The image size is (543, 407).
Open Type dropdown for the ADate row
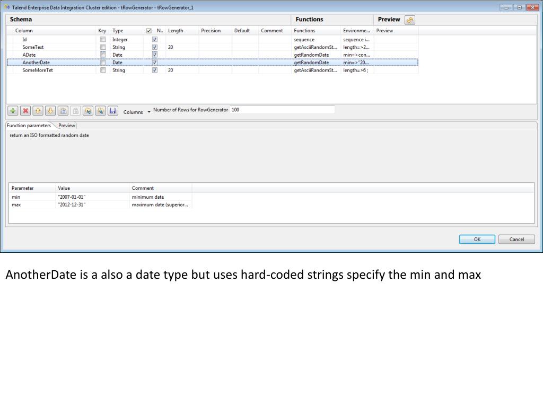click(127, 55)
